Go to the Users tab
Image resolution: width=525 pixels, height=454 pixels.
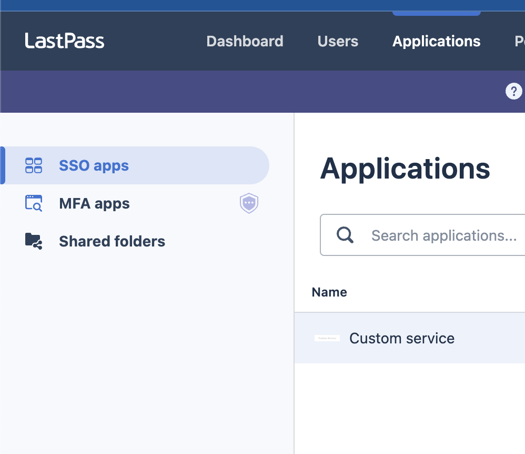click(338, 41)
